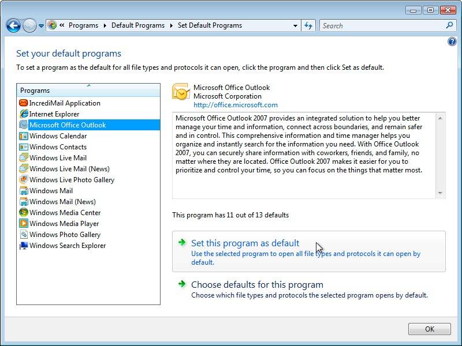Open http://office.microsoft.com link

(x=236, y=105)
